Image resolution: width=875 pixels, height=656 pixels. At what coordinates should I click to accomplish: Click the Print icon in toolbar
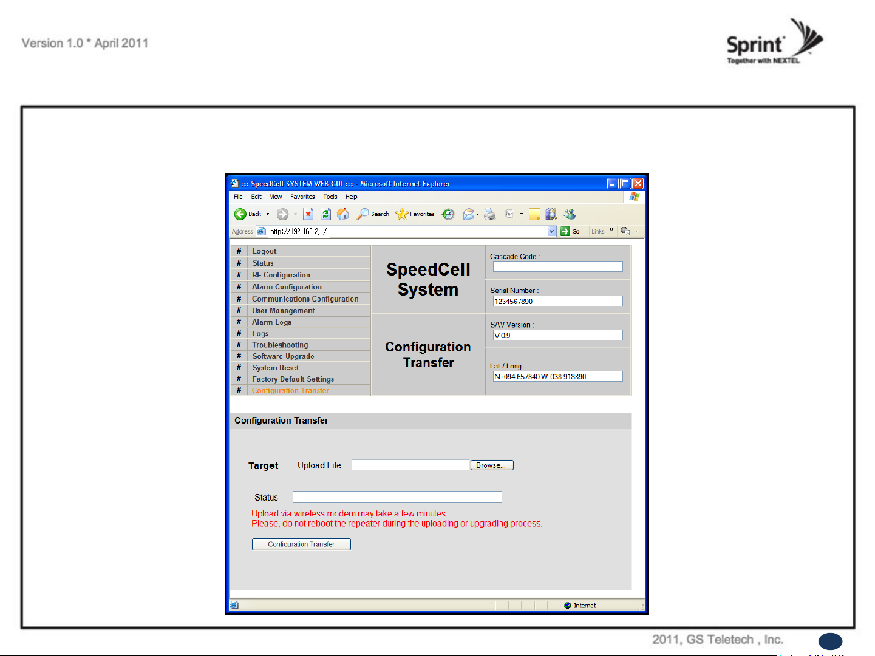click(490, 214)
